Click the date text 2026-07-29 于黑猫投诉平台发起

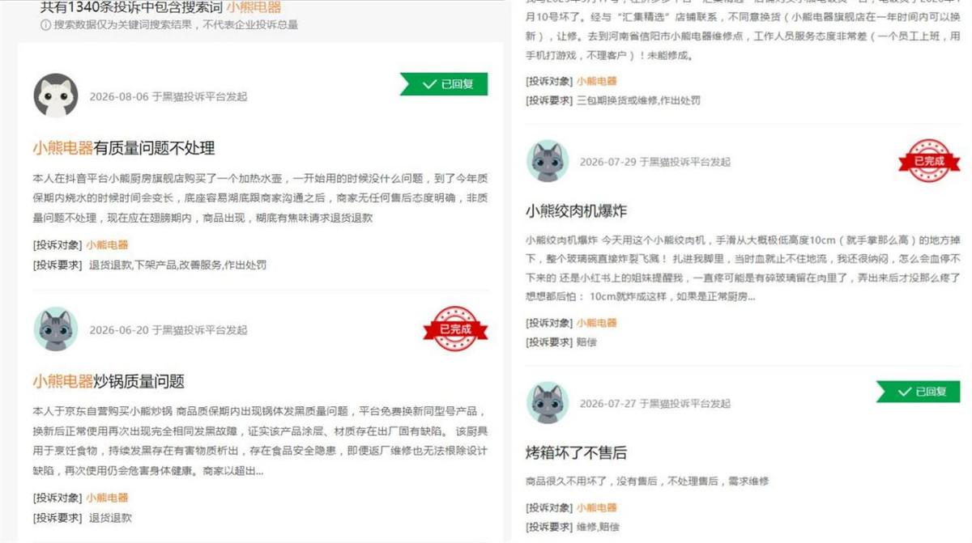coord(654,162)
